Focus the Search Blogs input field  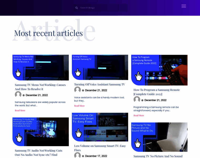click(101, 8)
